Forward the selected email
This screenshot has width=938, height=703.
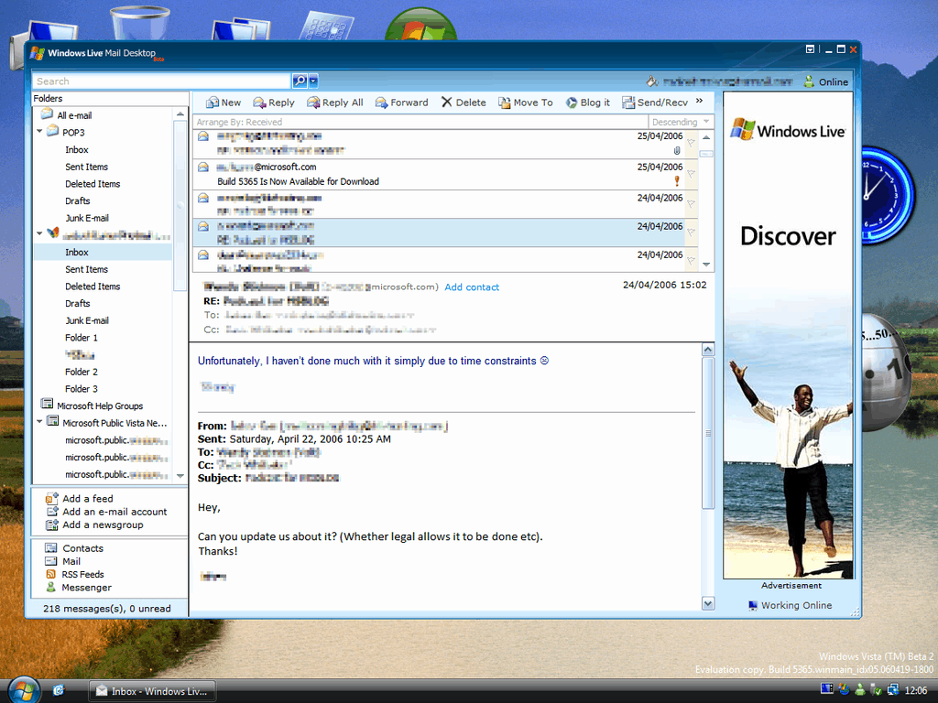[x=401, y=103]
